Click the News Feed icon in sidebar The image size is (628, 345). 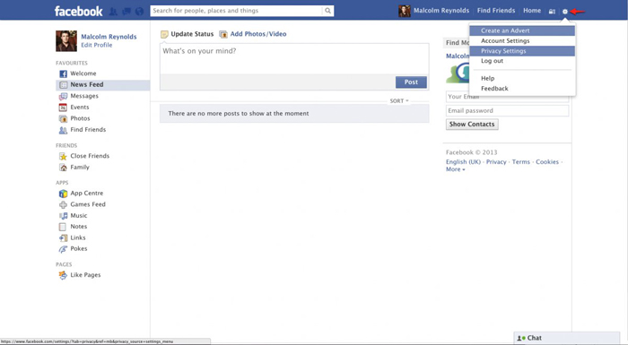pos(64,85)
